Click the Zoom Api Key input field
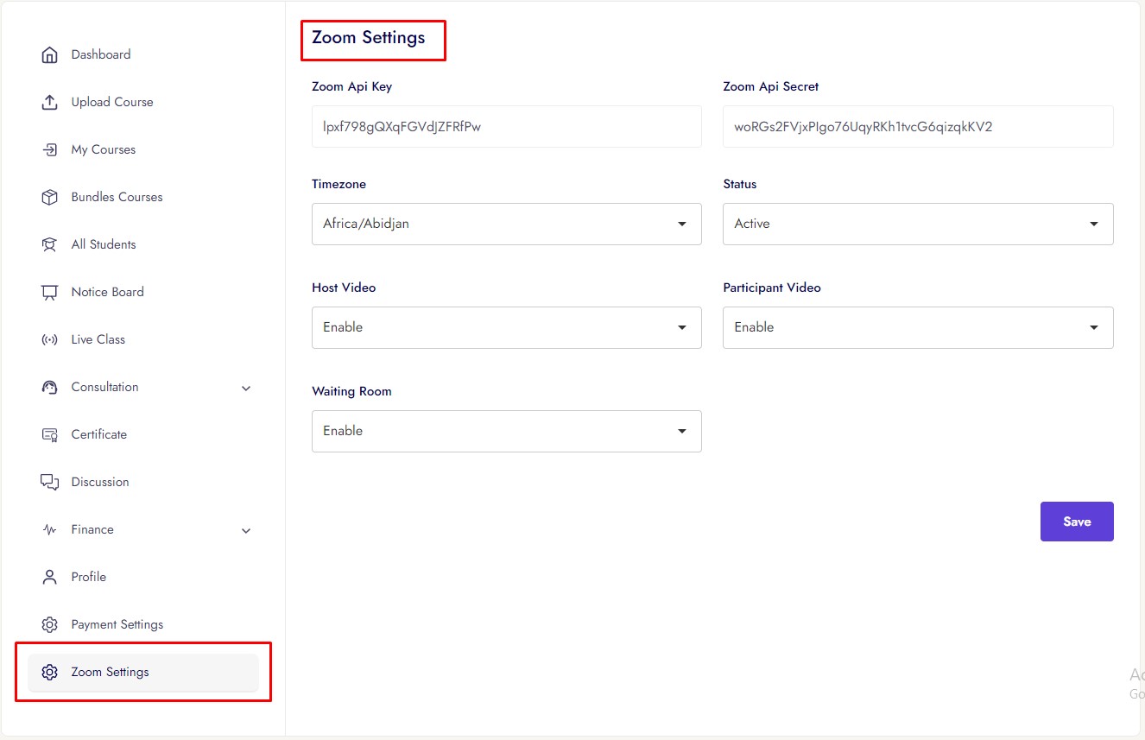This screenshot has width=1145, height=740. 506,127
